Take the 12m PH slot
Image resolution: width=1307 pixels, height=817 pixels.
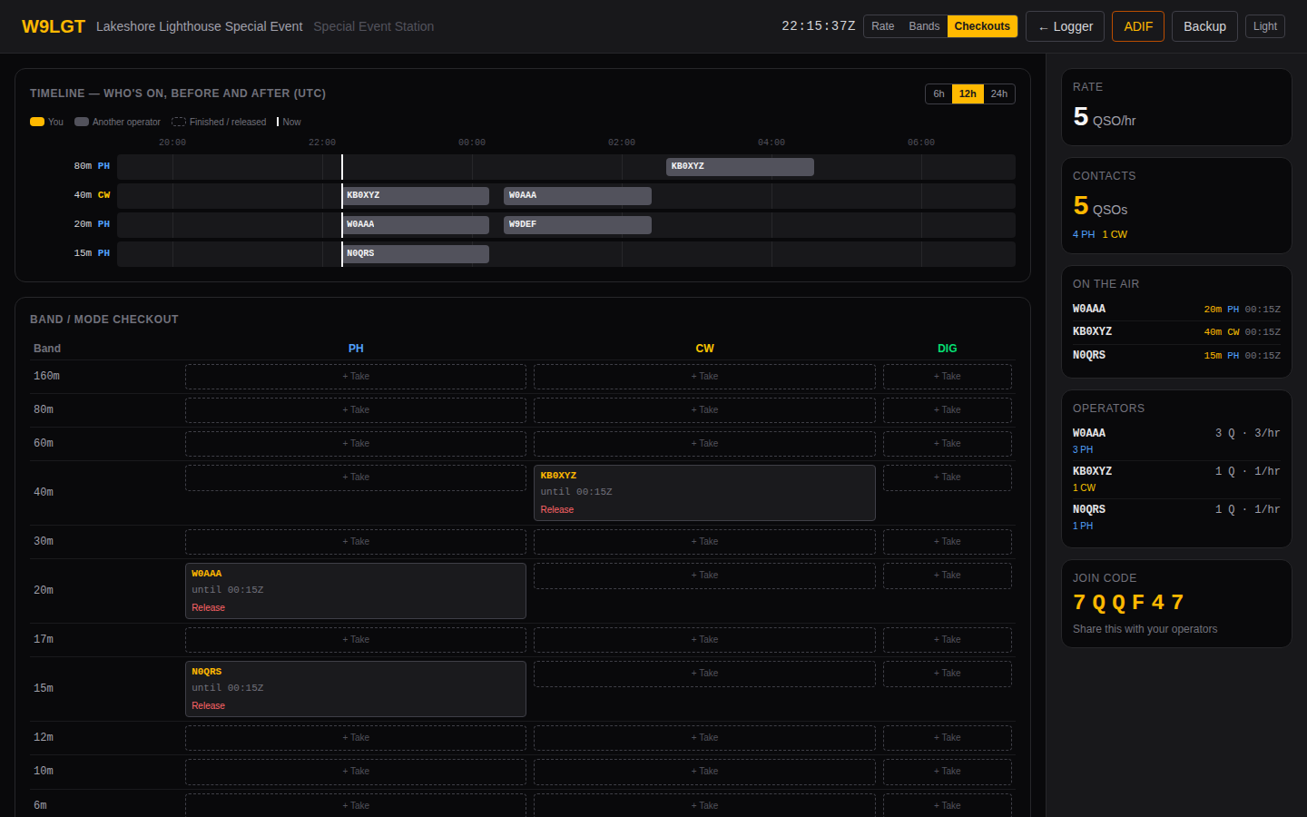tap(356, 738)
